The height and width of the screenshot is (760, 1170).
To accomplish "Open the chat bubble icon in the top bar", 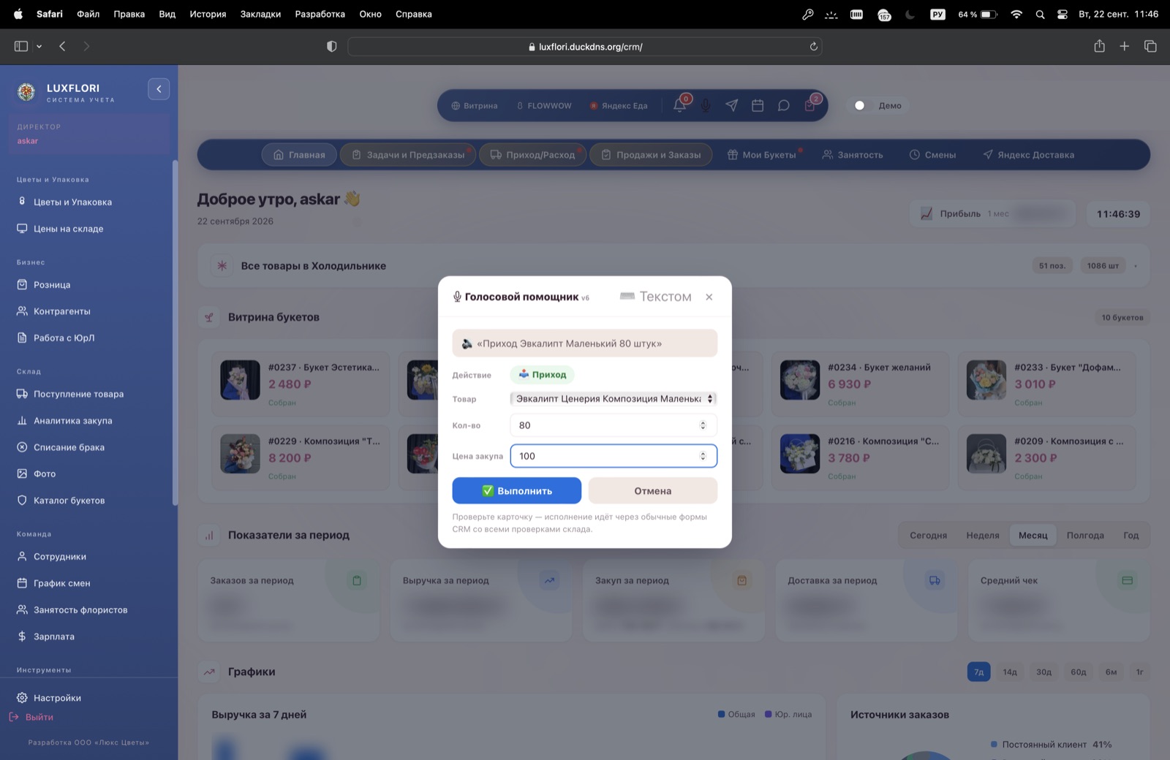I will coord(784,105).
